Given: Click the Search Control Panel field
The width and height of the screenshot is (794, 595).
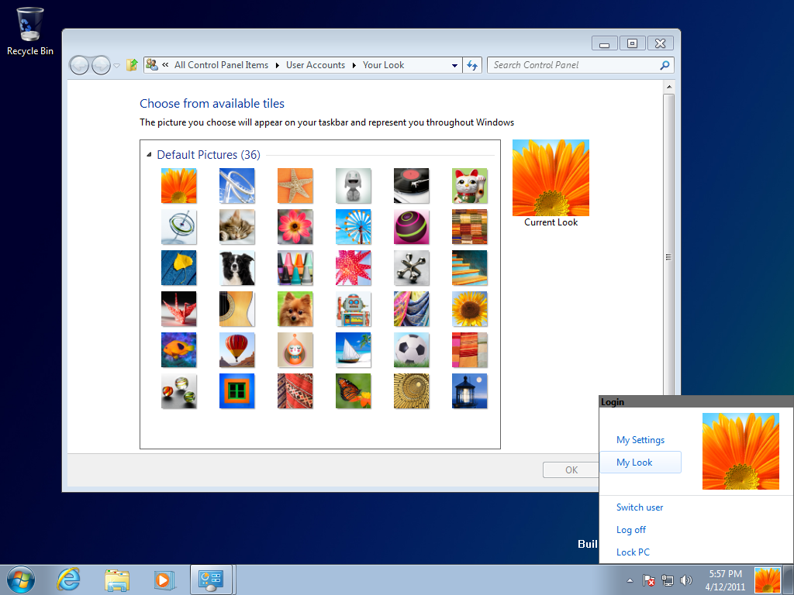Looking at the screenshot, I should pyautogui.click(x=574, y=65).
